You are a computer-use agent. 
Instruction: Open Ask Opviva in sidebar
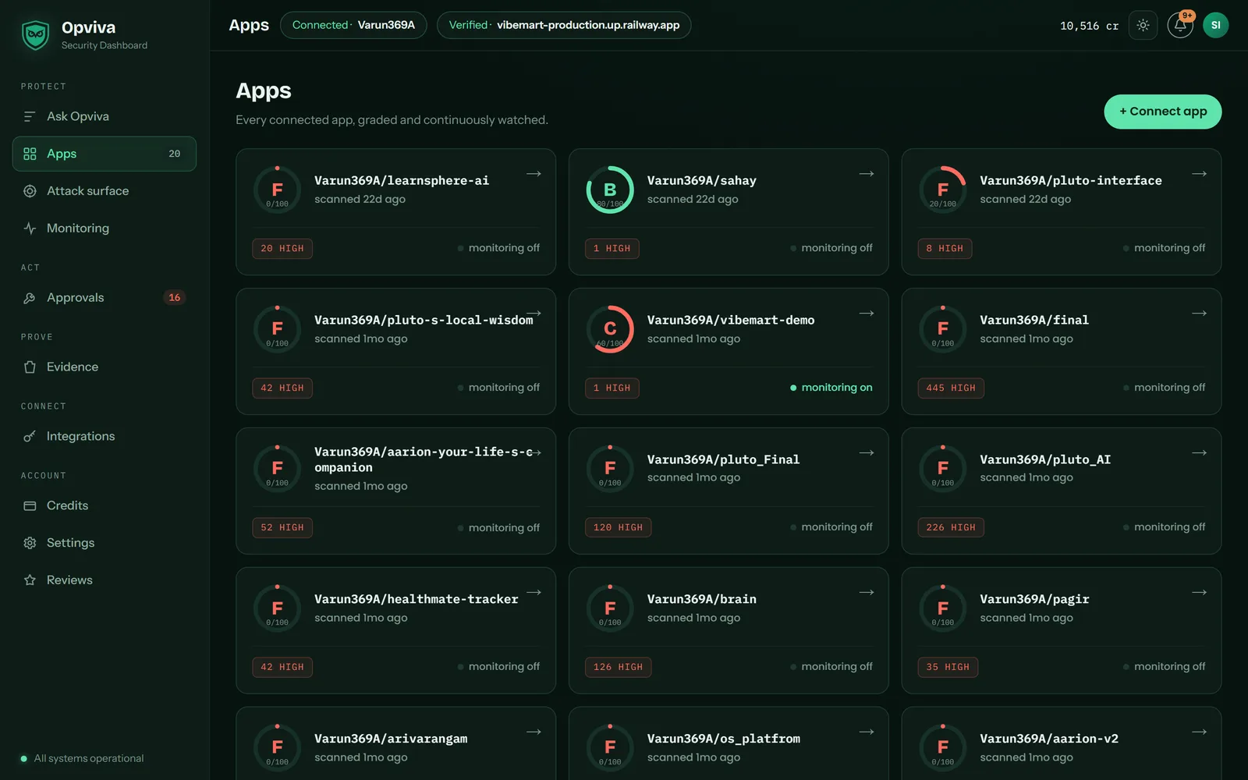point(105,116)
